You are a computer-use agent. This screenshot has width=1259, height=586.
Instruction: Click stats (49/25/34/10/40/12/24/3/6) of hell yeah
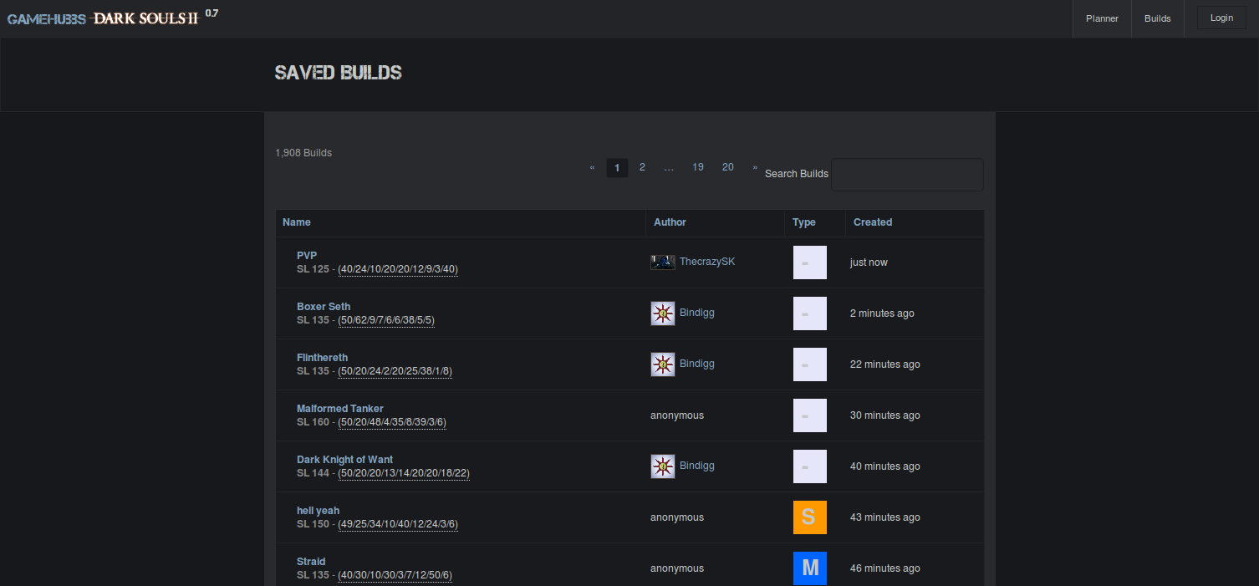398,524
